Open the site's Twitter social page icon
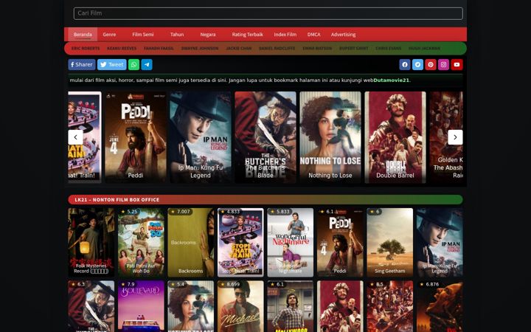531x332 pixels. point(417,64)
